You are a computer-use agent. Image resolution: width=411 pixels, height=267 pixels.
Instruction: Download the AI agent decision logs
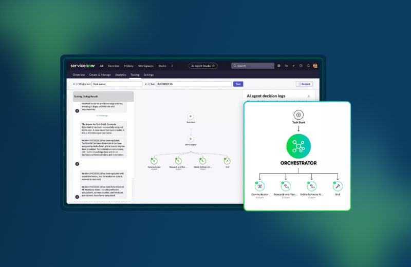309,96
